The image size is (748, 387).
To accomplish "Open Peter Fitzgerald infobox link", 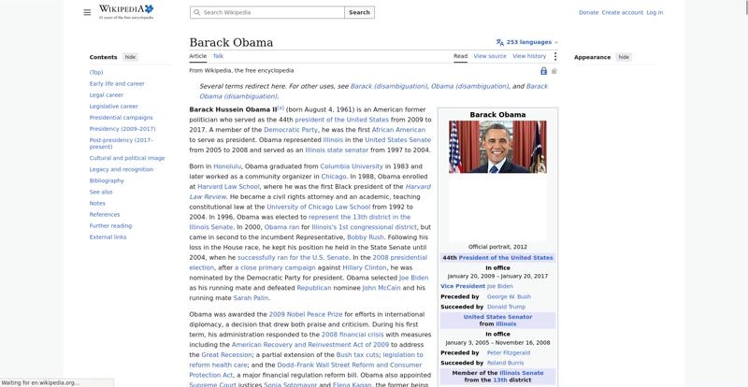I will pyautogui.click(x=508, y=353).
